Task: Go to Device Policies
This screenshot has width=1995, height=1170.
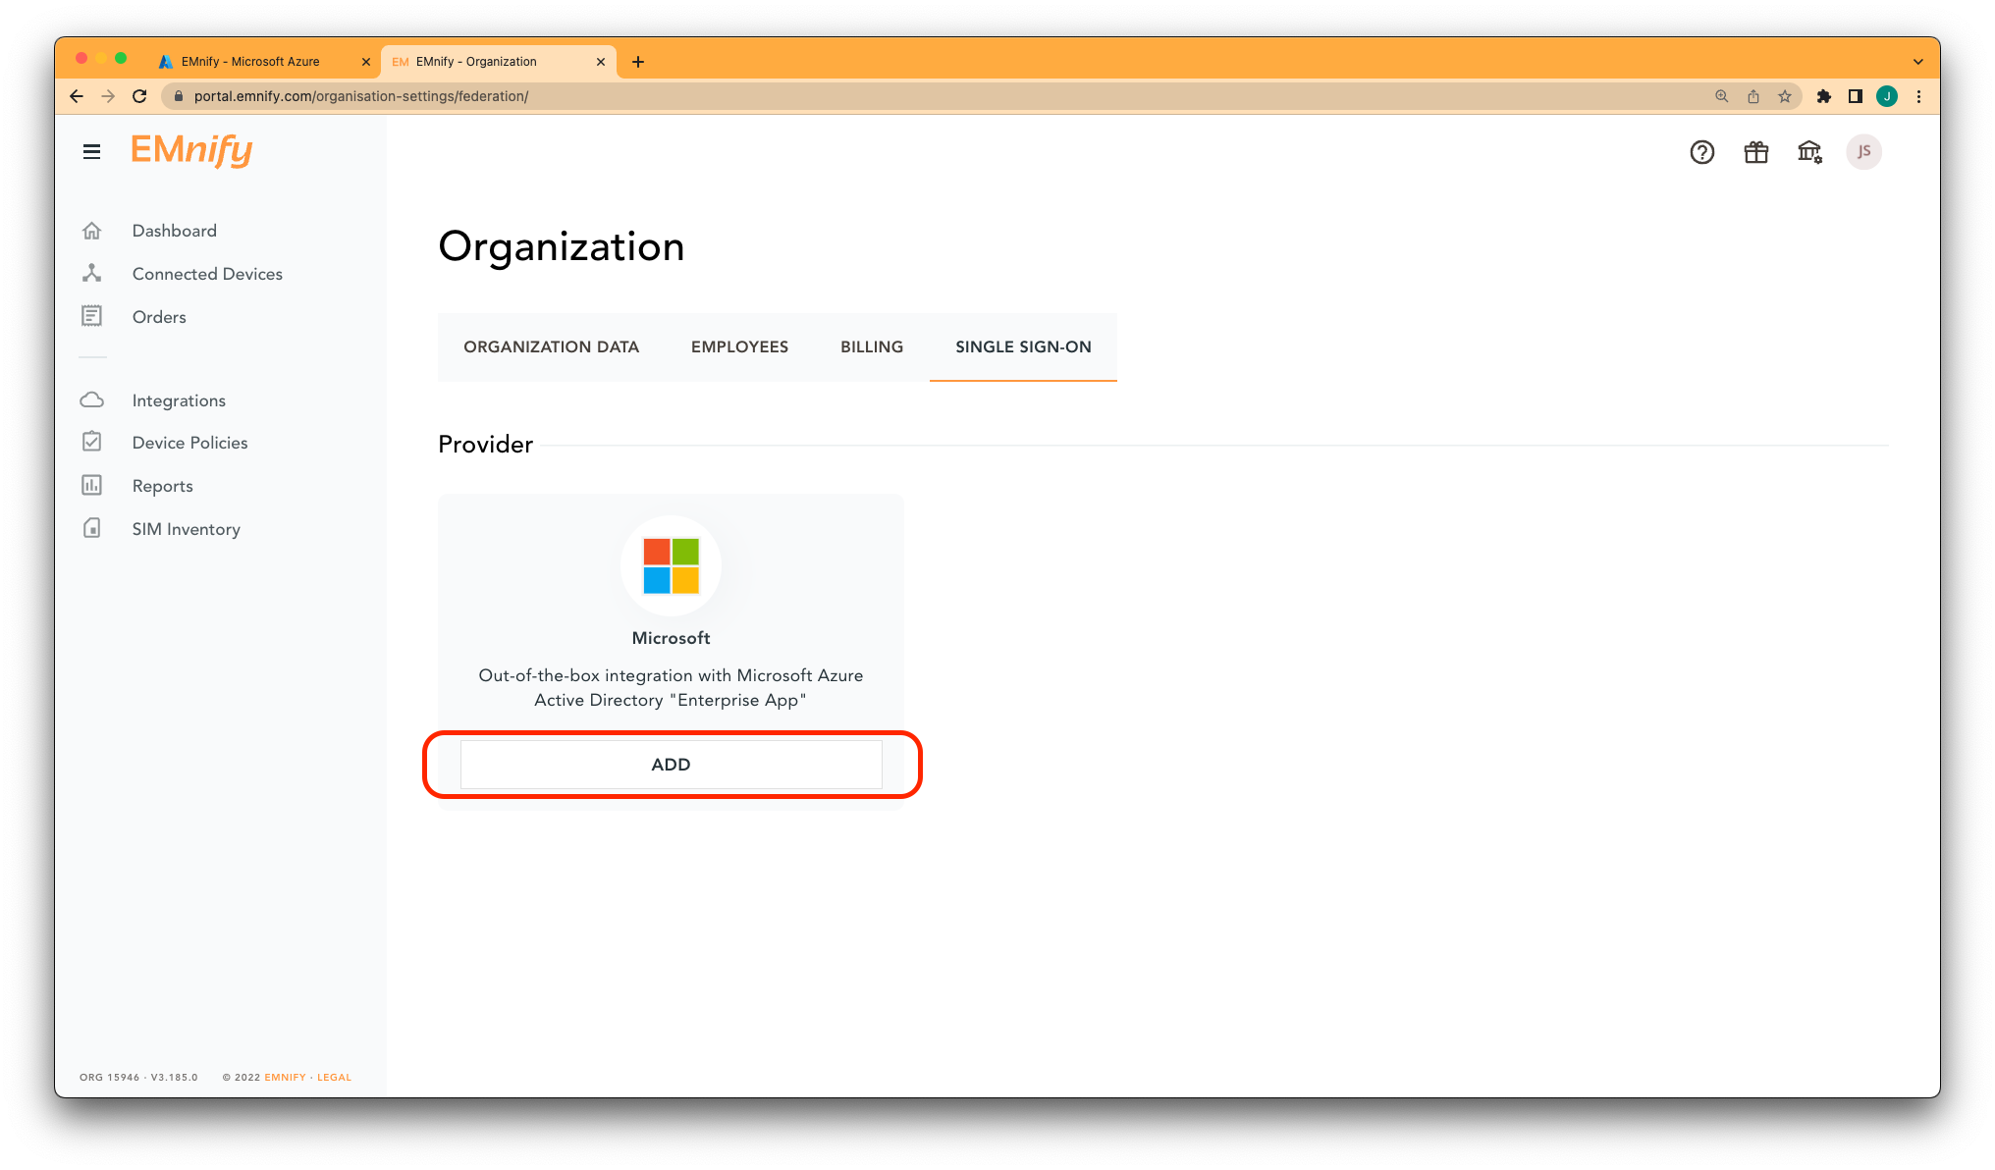Action: pyautogui.click(x=189, y=443)
